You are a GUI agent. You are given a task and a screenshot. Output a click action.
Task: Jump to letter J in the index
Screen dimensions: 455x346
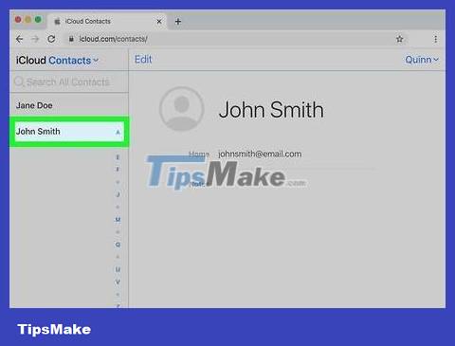pyautogui.click(x=118, y=194)
